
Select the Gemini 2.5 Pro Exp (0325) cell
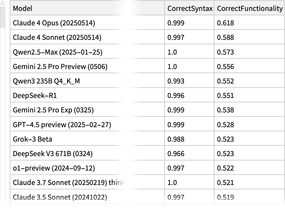[53, 110]
